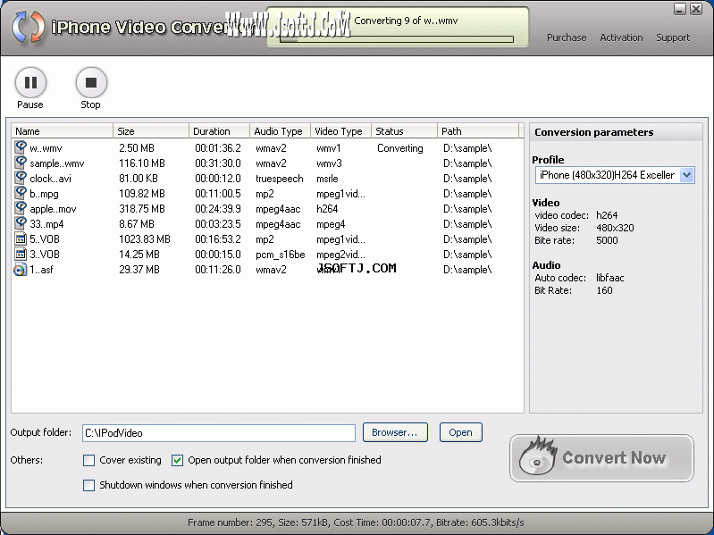Image resolution: width=714 pixels, height=535 pixels.
Task: Click the iPhone Video Converter logo arrows
Action: tap(29, 28)
